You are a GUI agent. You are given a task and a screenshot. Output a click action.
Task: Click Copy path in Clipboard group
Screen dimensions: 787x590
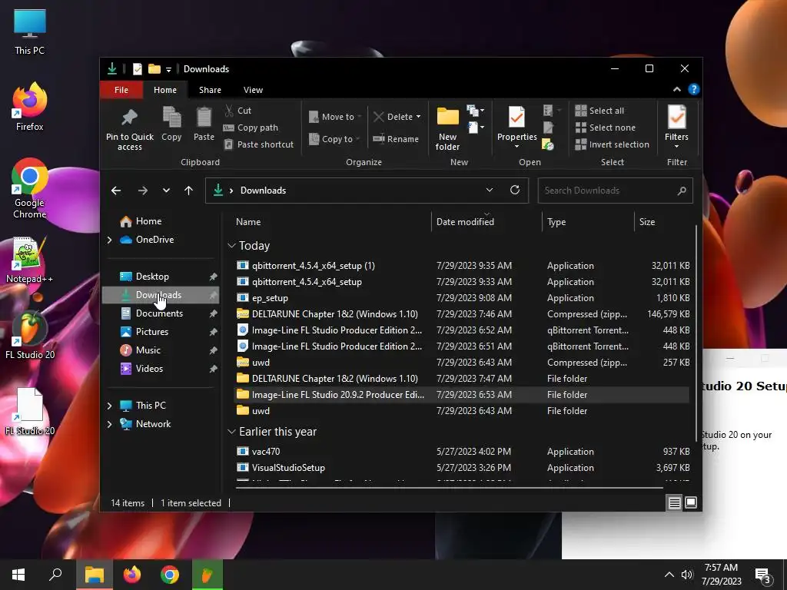[x=251, y=128]
